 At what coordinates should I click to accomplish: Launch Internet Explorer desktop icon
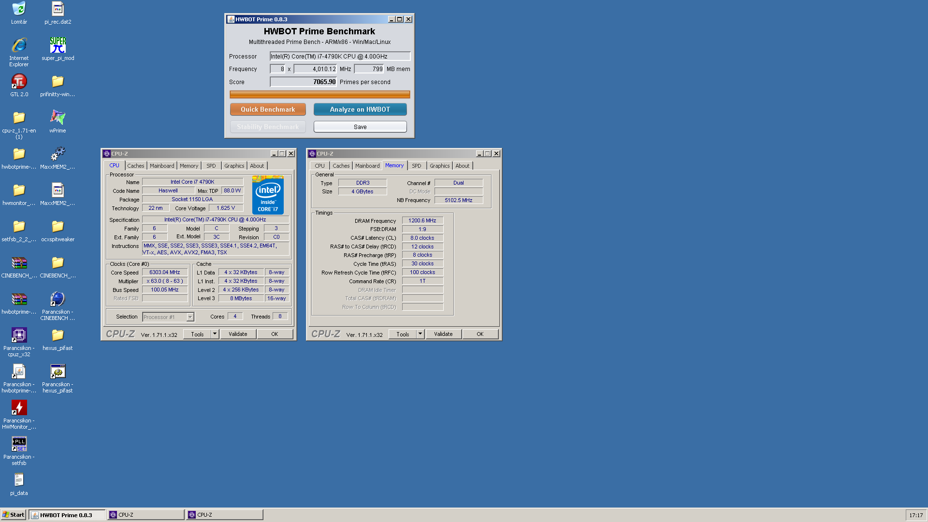point(19,45)
